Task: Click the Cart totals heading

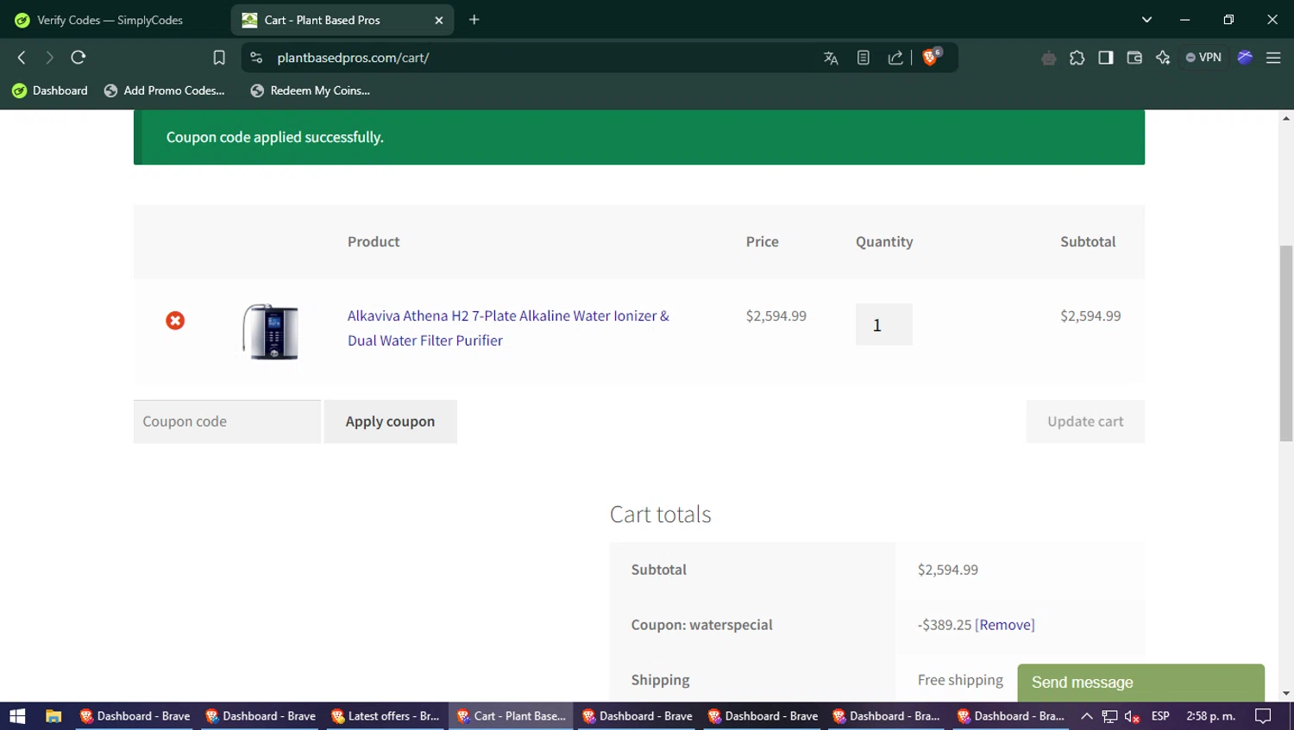Action: (661, 515)
